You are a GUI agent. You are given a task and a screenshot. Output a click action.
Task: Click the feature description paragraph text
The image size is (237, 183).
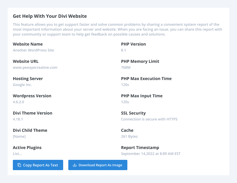click(x=117, y=29)
